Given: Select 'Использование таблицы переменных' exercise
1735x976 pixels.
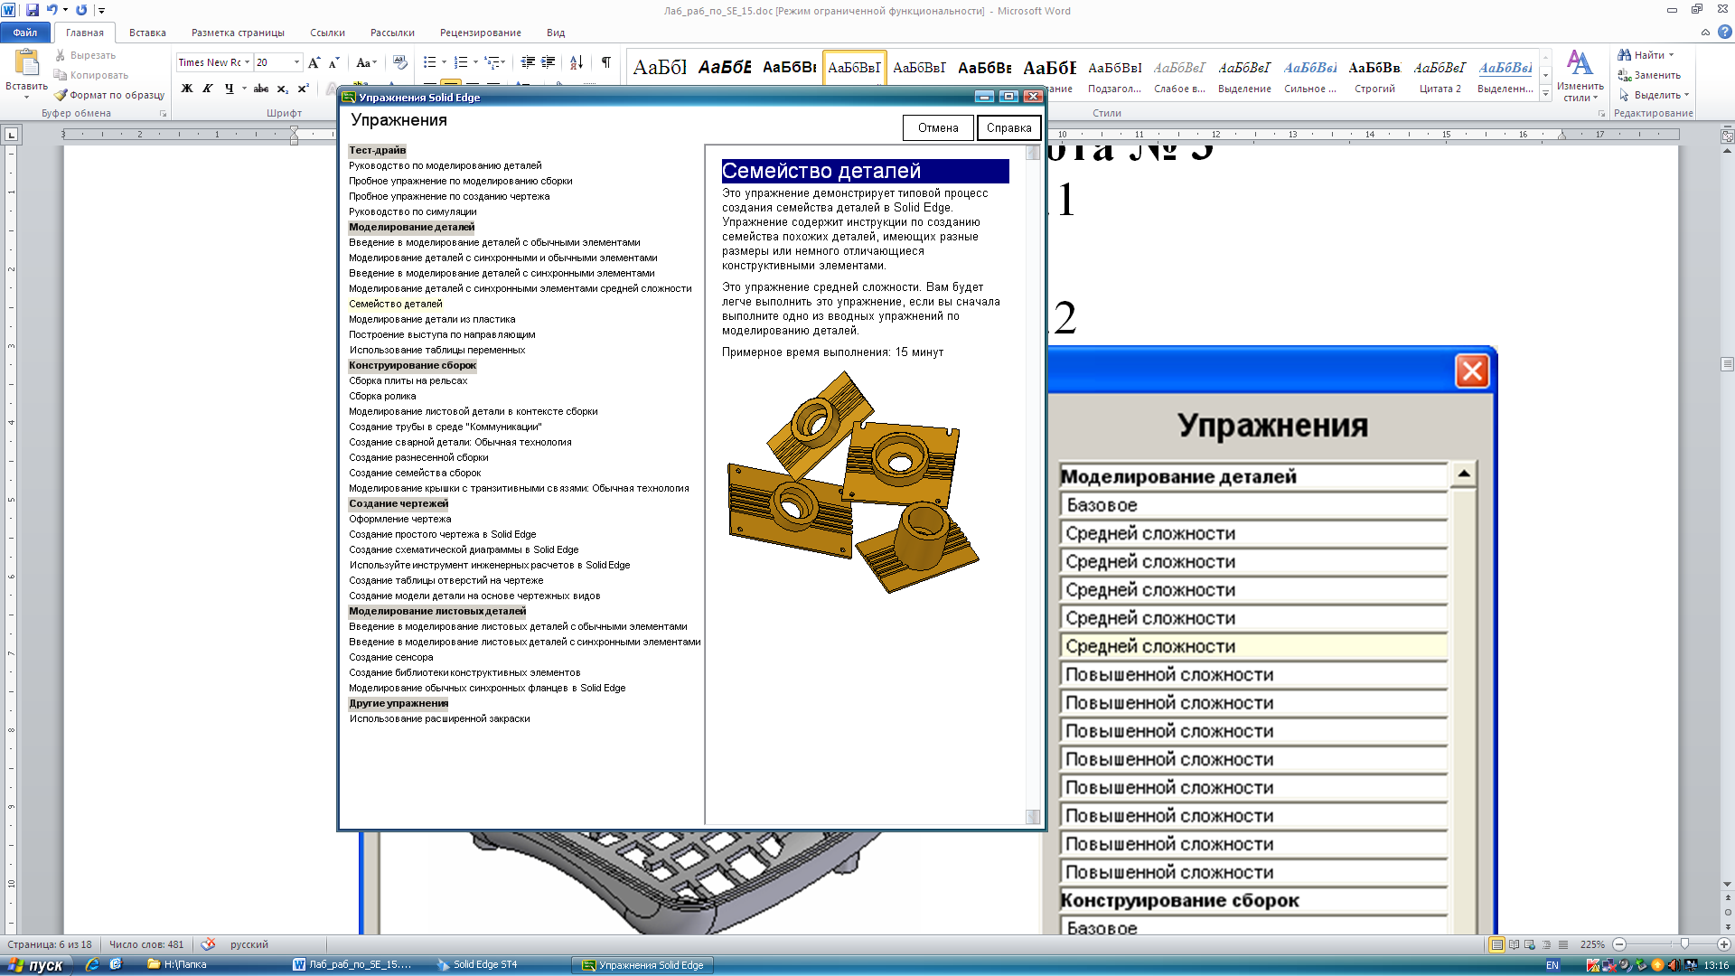Looking at the screenshot, I should coord(436,350).
